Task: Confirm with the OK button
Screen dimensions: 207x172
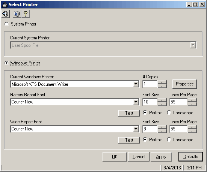Action: [115, 157]
